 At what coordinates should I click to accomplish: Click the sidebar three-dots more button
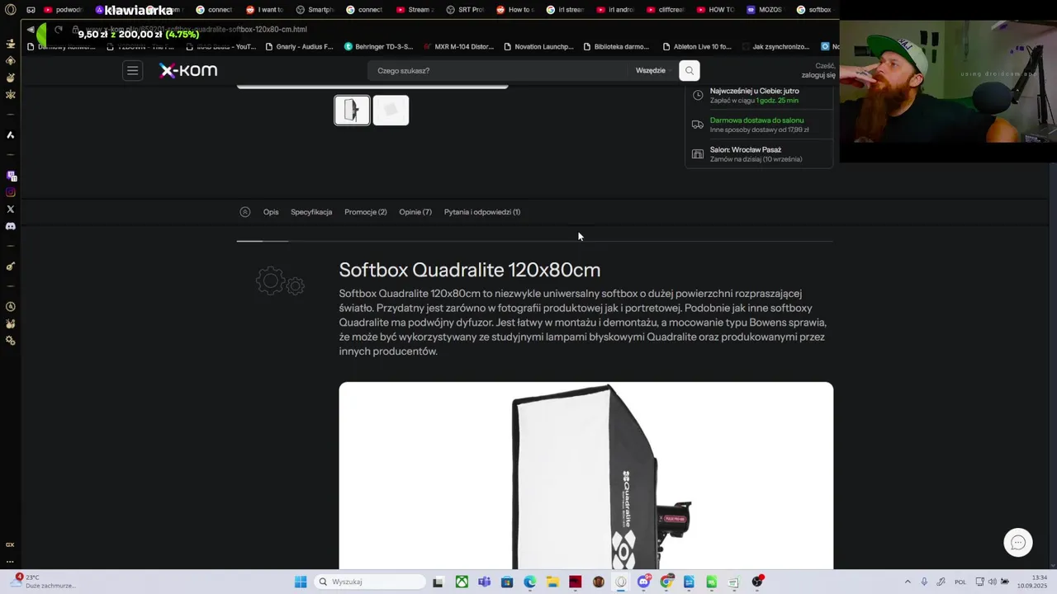coord(11,562)
